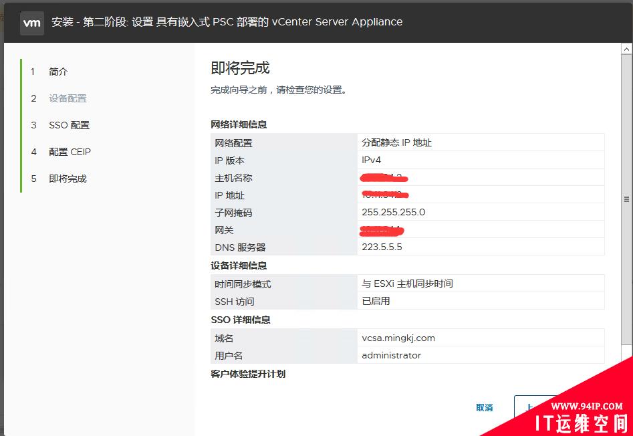Click the vertical scrollbar grip handle

point(626,199)
